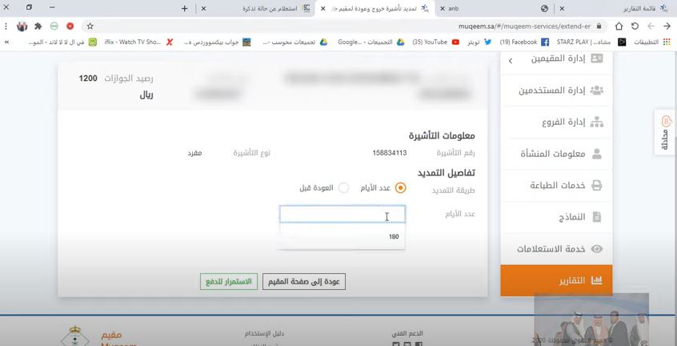Click عودة إلى صفحة المقيم button
Screen dimensions: 677x346
304,282
